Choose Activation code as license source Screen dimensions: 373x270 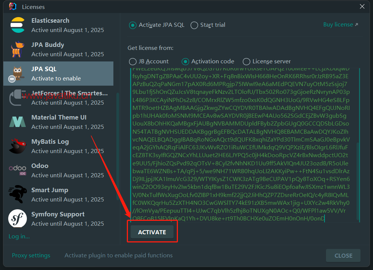(x=185, y=62)
